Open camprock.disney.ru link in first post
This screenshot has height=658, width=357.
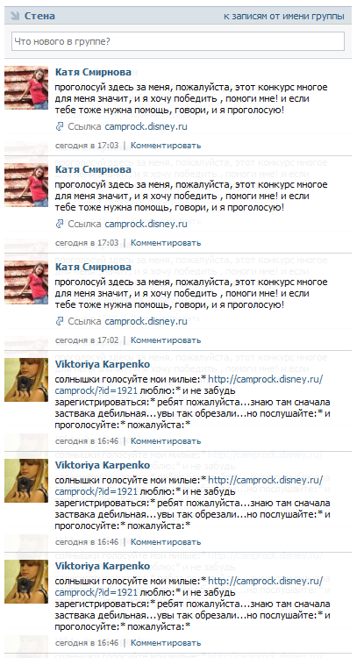(x=146, y=126)
